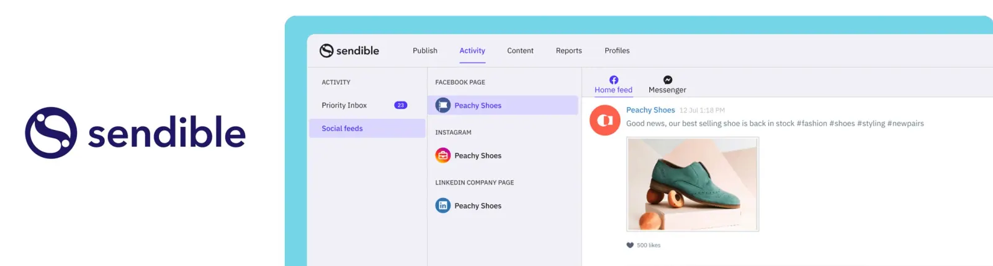Open the green shoe post image
Image resolution: width=993 pixels, height=266 pixels.
click(693, 184)
